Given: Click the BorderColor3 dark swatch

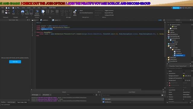Looking at the screenshot, I should (x=184, y=81).
